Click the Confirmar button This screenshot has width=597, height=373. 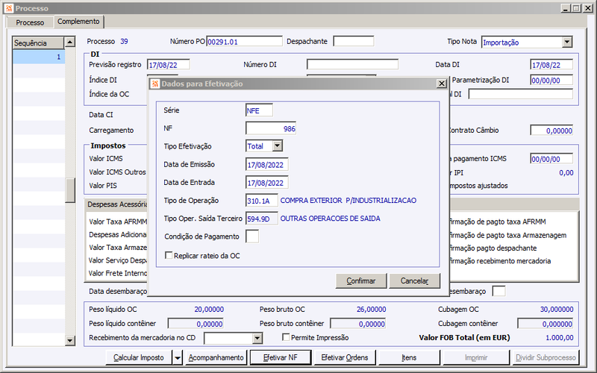coord(361,281)
